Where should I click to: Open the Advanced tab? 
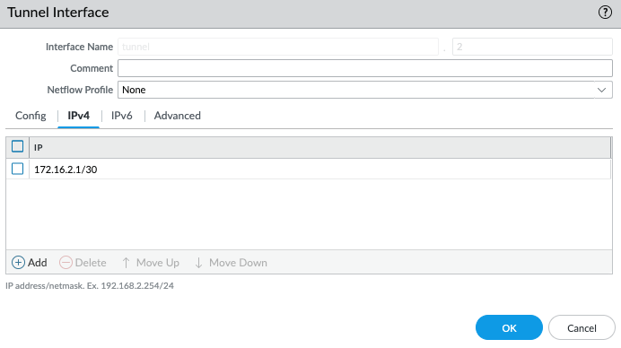click(178, 116)
